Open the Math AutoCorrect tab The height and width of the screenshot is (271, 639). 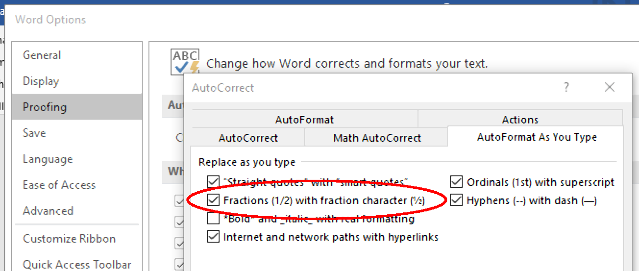[377, 138]
